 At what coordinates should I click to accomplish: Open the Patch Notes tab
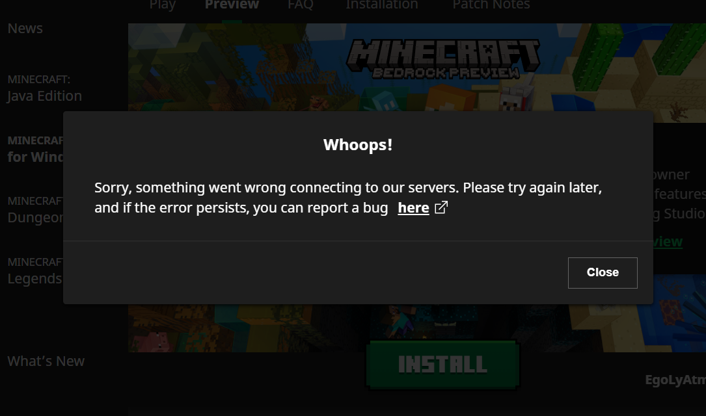pyautogui.click(x=491, y=5)
